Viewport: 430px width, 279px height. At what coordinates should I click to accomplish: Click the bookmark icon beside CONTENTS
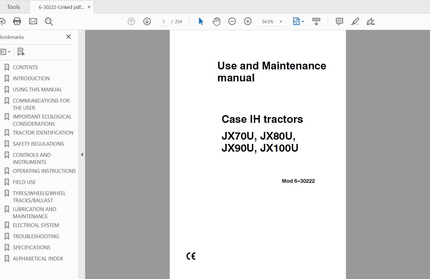click(7, 67)
